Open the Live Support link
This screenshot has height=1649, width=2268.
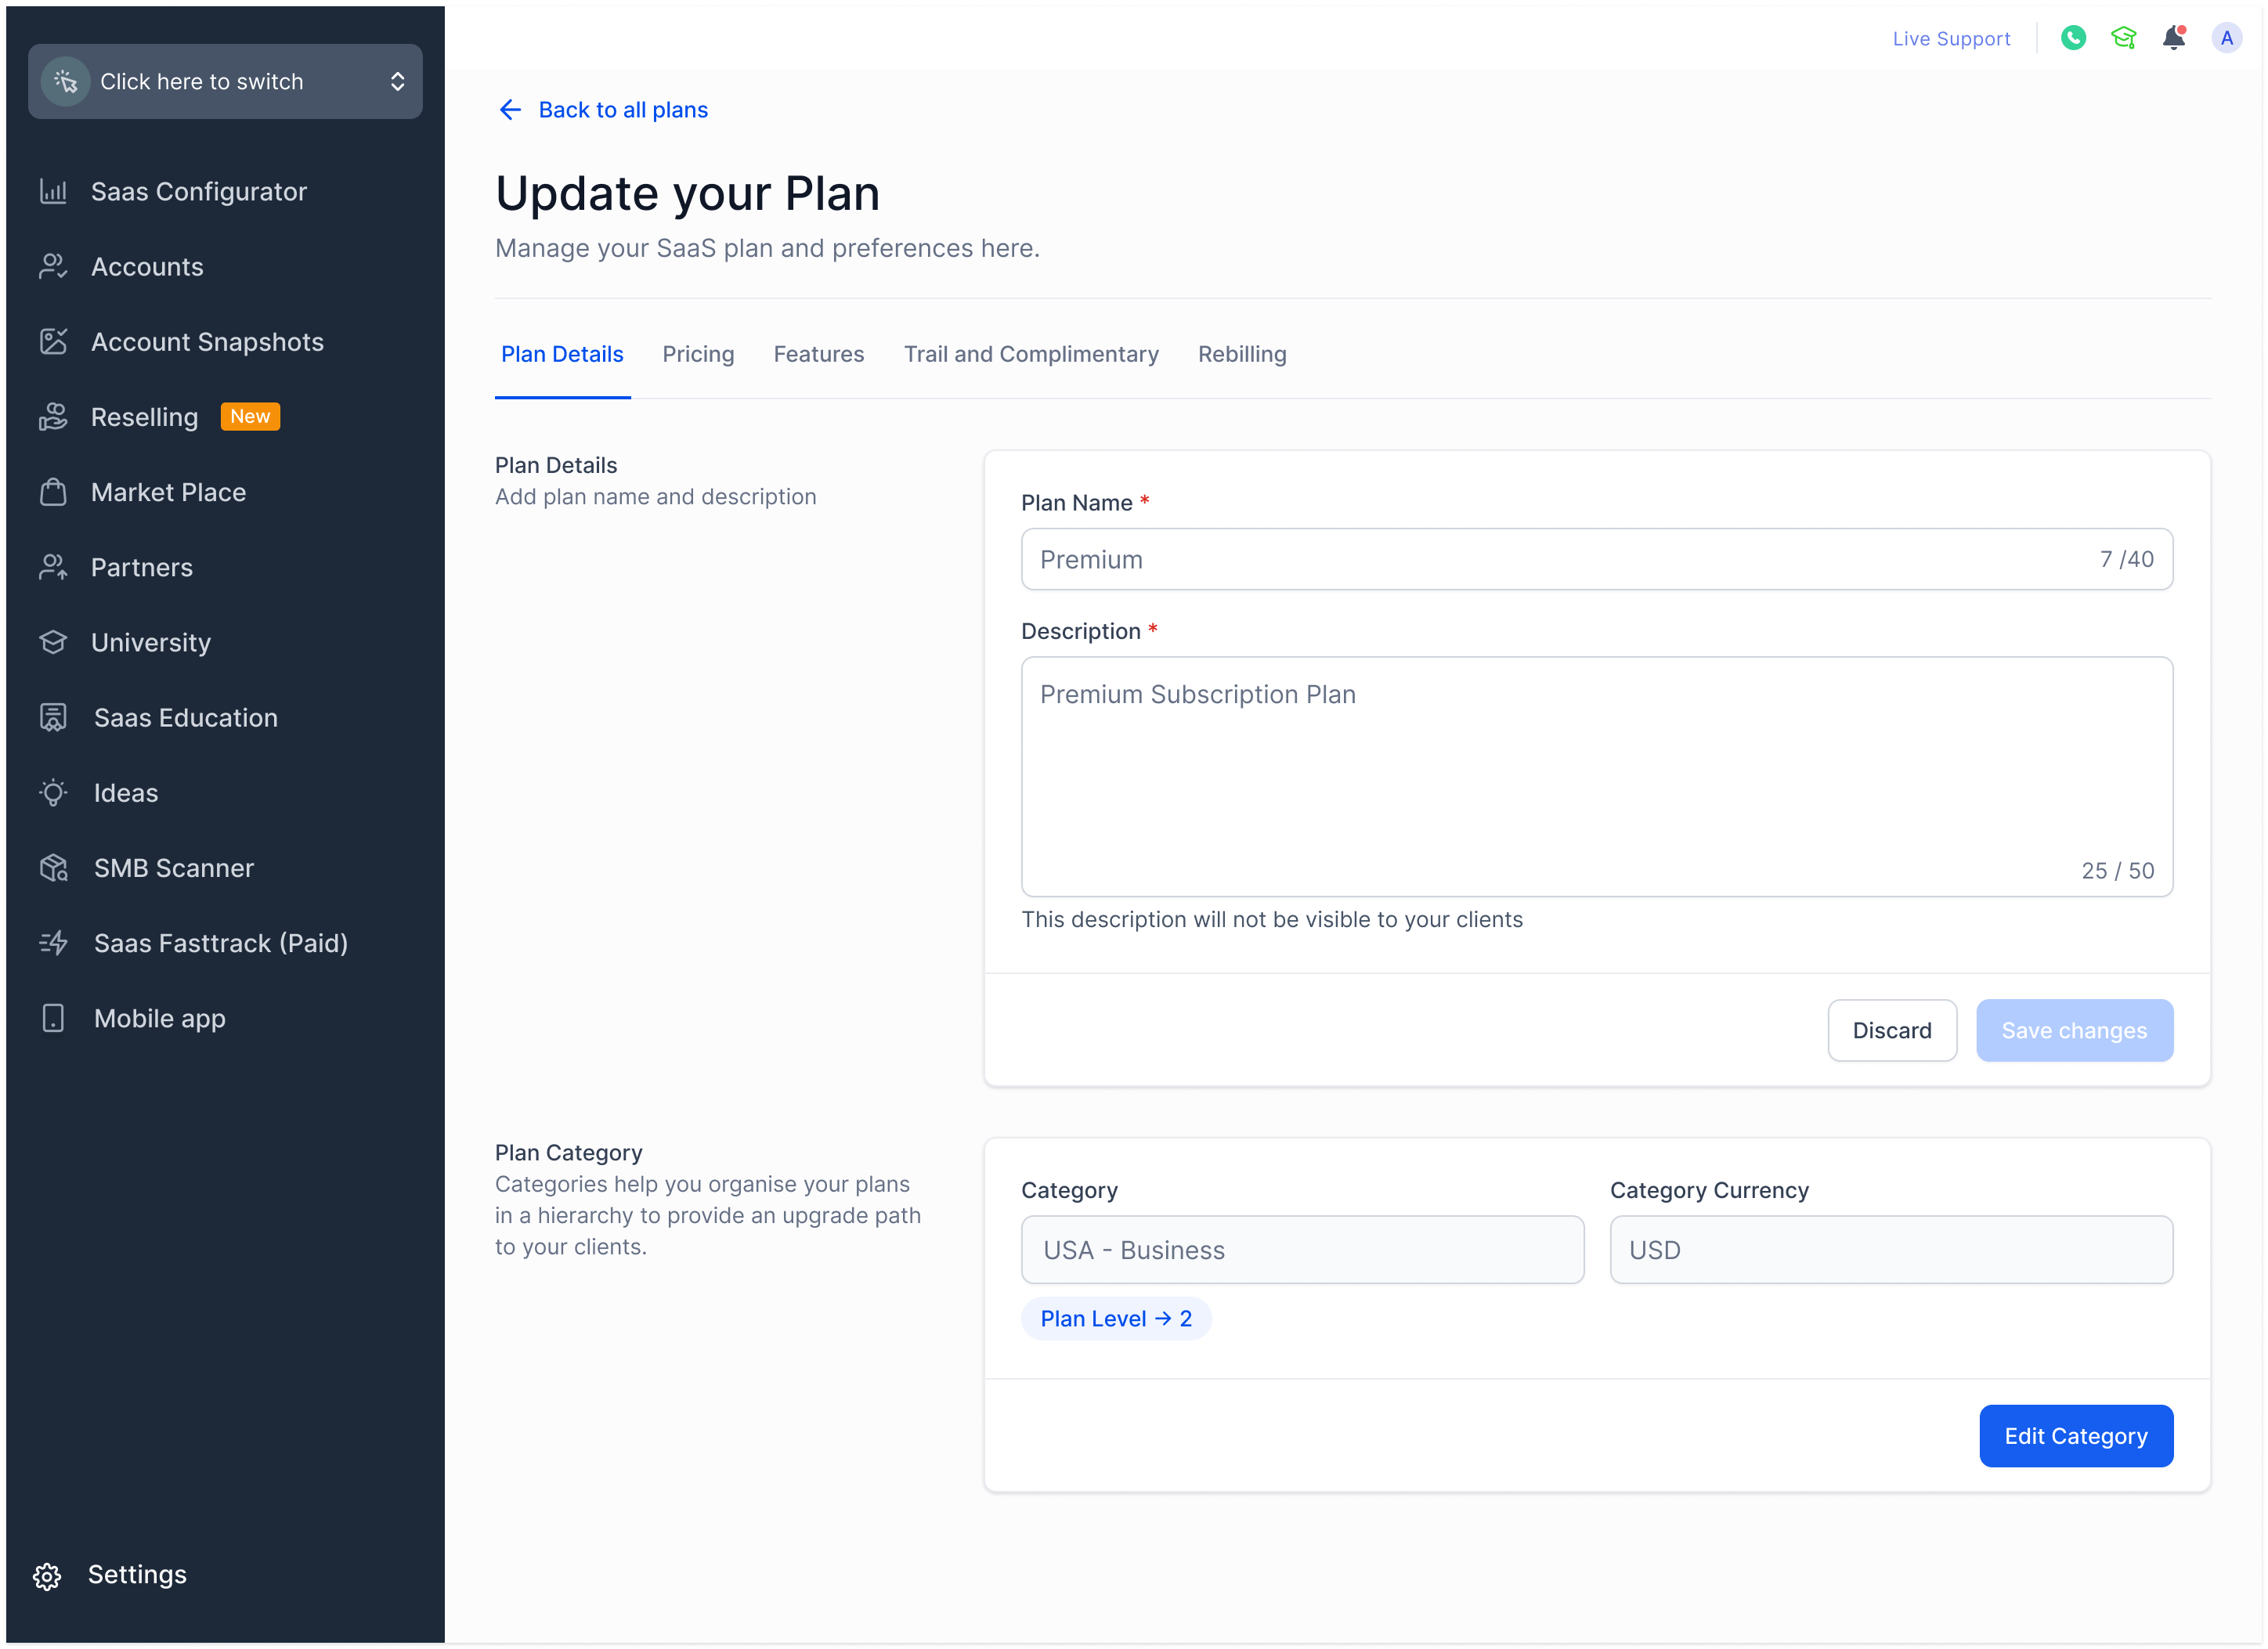click(x=1950, y=39)
